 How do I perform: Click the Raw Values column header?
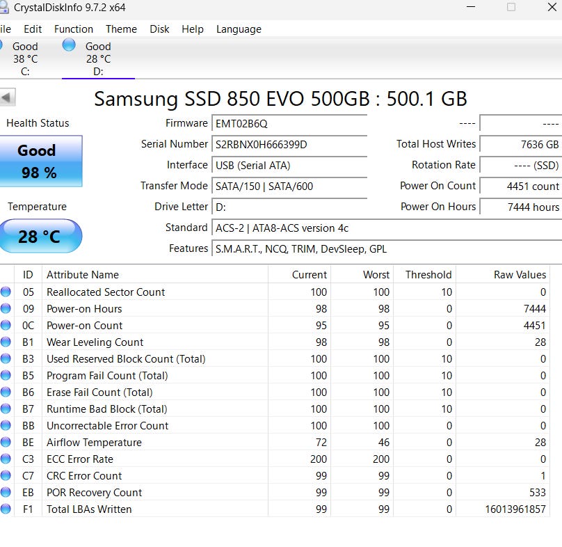[503, 275]
